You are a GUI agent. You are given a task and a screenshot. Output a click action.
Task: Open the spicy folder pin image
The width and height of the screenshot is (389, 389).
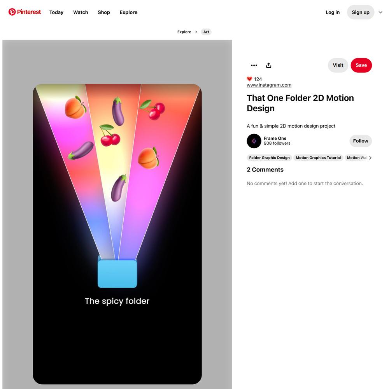117,234
